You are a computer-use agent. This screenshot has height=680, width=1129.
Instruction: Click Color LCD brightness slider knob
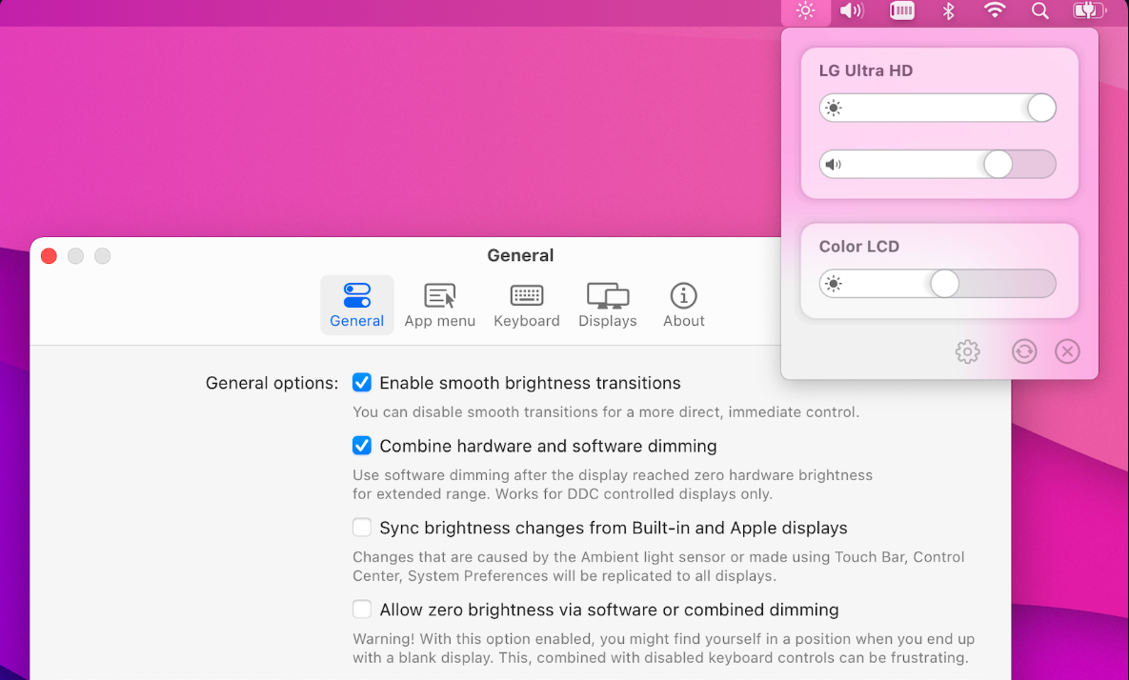[x=944, y=284]
